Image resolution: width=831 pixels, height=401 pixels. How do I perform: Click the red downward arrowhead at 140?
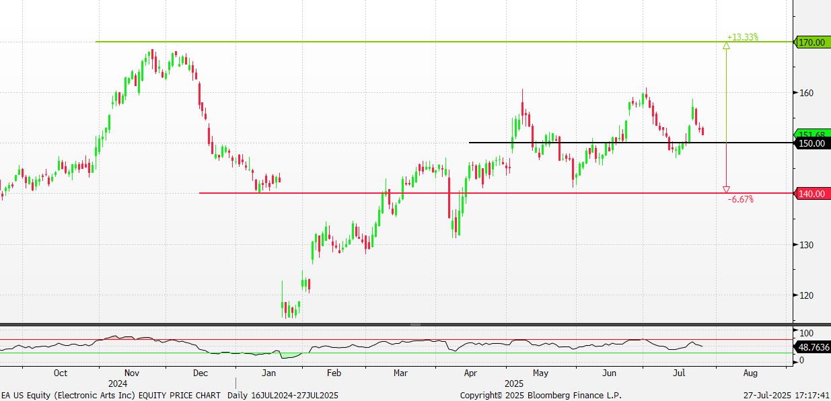tap(726, 190)
